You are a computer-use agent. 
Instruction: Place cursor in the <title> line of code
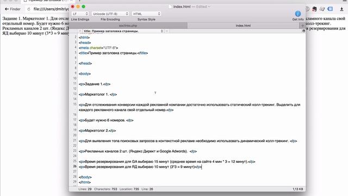coord(113,53)
